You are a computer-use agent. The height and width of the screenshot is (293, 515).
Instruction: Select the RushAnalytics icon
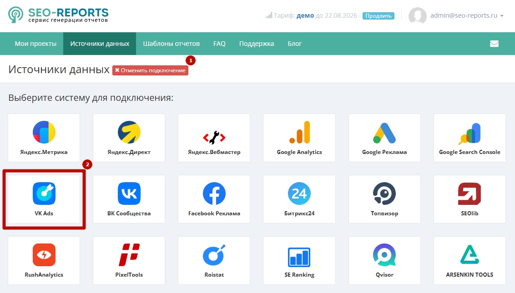tap(44, 255)
